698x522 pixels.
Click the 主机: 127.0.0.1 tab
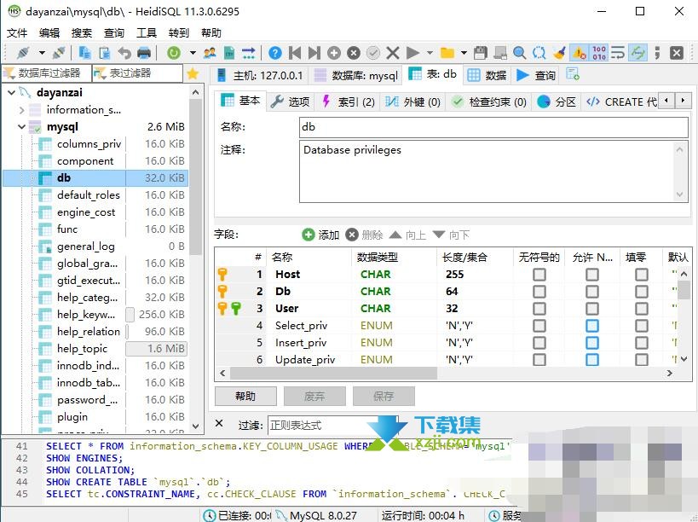(260, 75)
